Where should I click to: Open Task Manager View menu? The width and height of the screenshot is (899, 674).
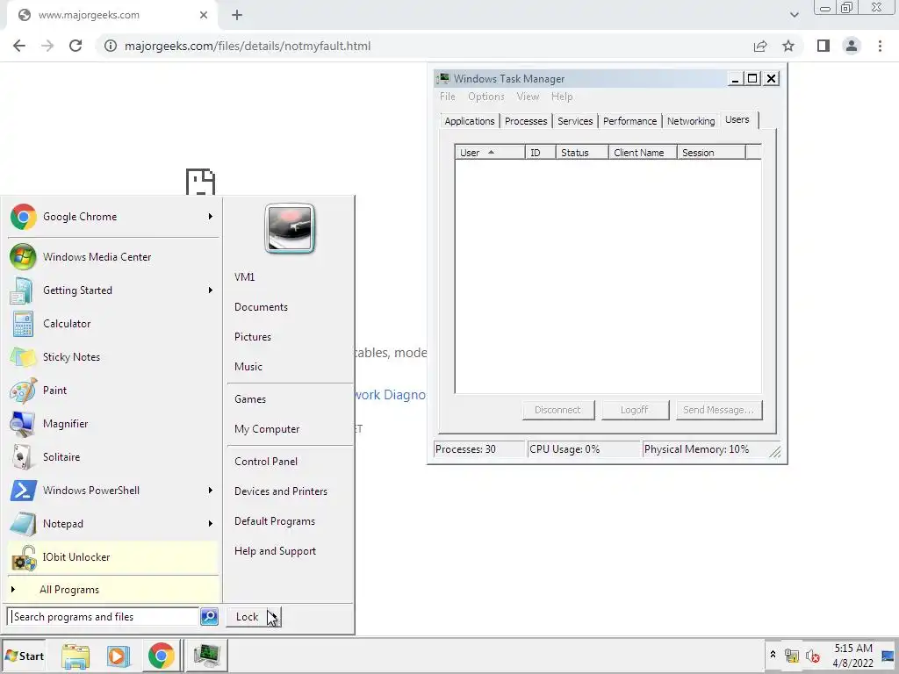[528, 97]
